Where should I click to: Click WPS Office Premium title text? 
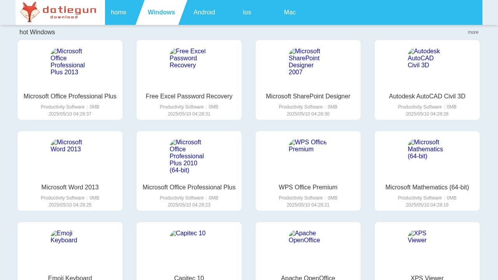pyautogui.click(x=308, y=187)
